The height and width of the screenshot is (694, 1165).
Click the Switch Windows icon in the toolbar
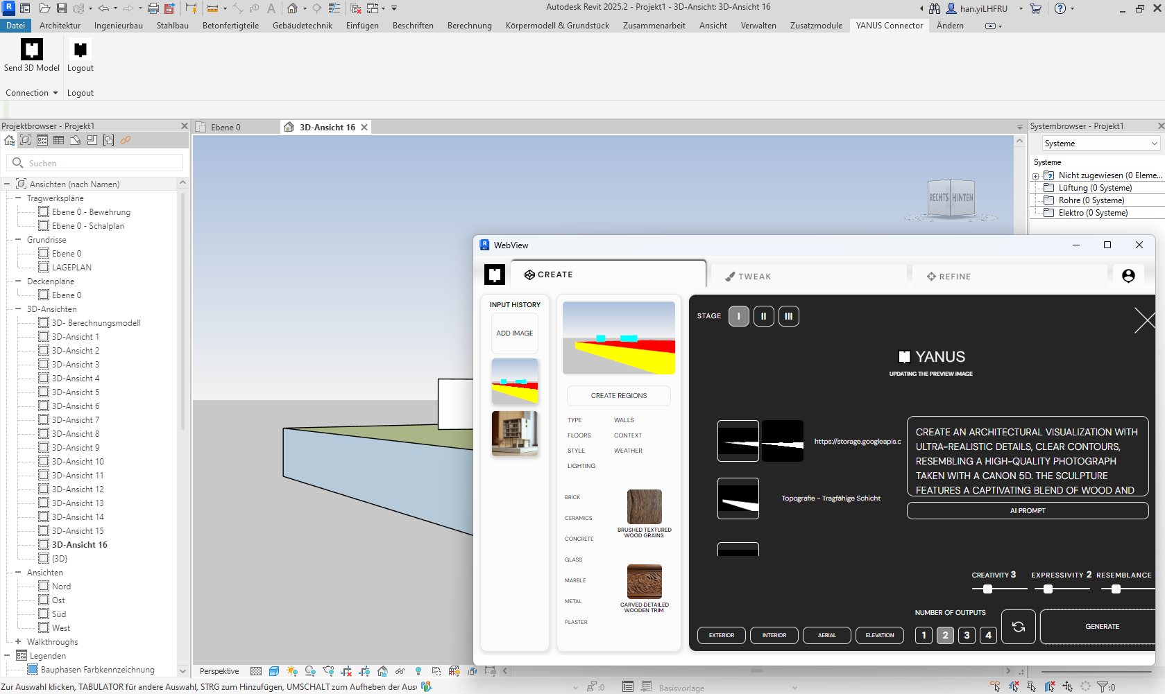pyautogui.click(x=373, y=8)
